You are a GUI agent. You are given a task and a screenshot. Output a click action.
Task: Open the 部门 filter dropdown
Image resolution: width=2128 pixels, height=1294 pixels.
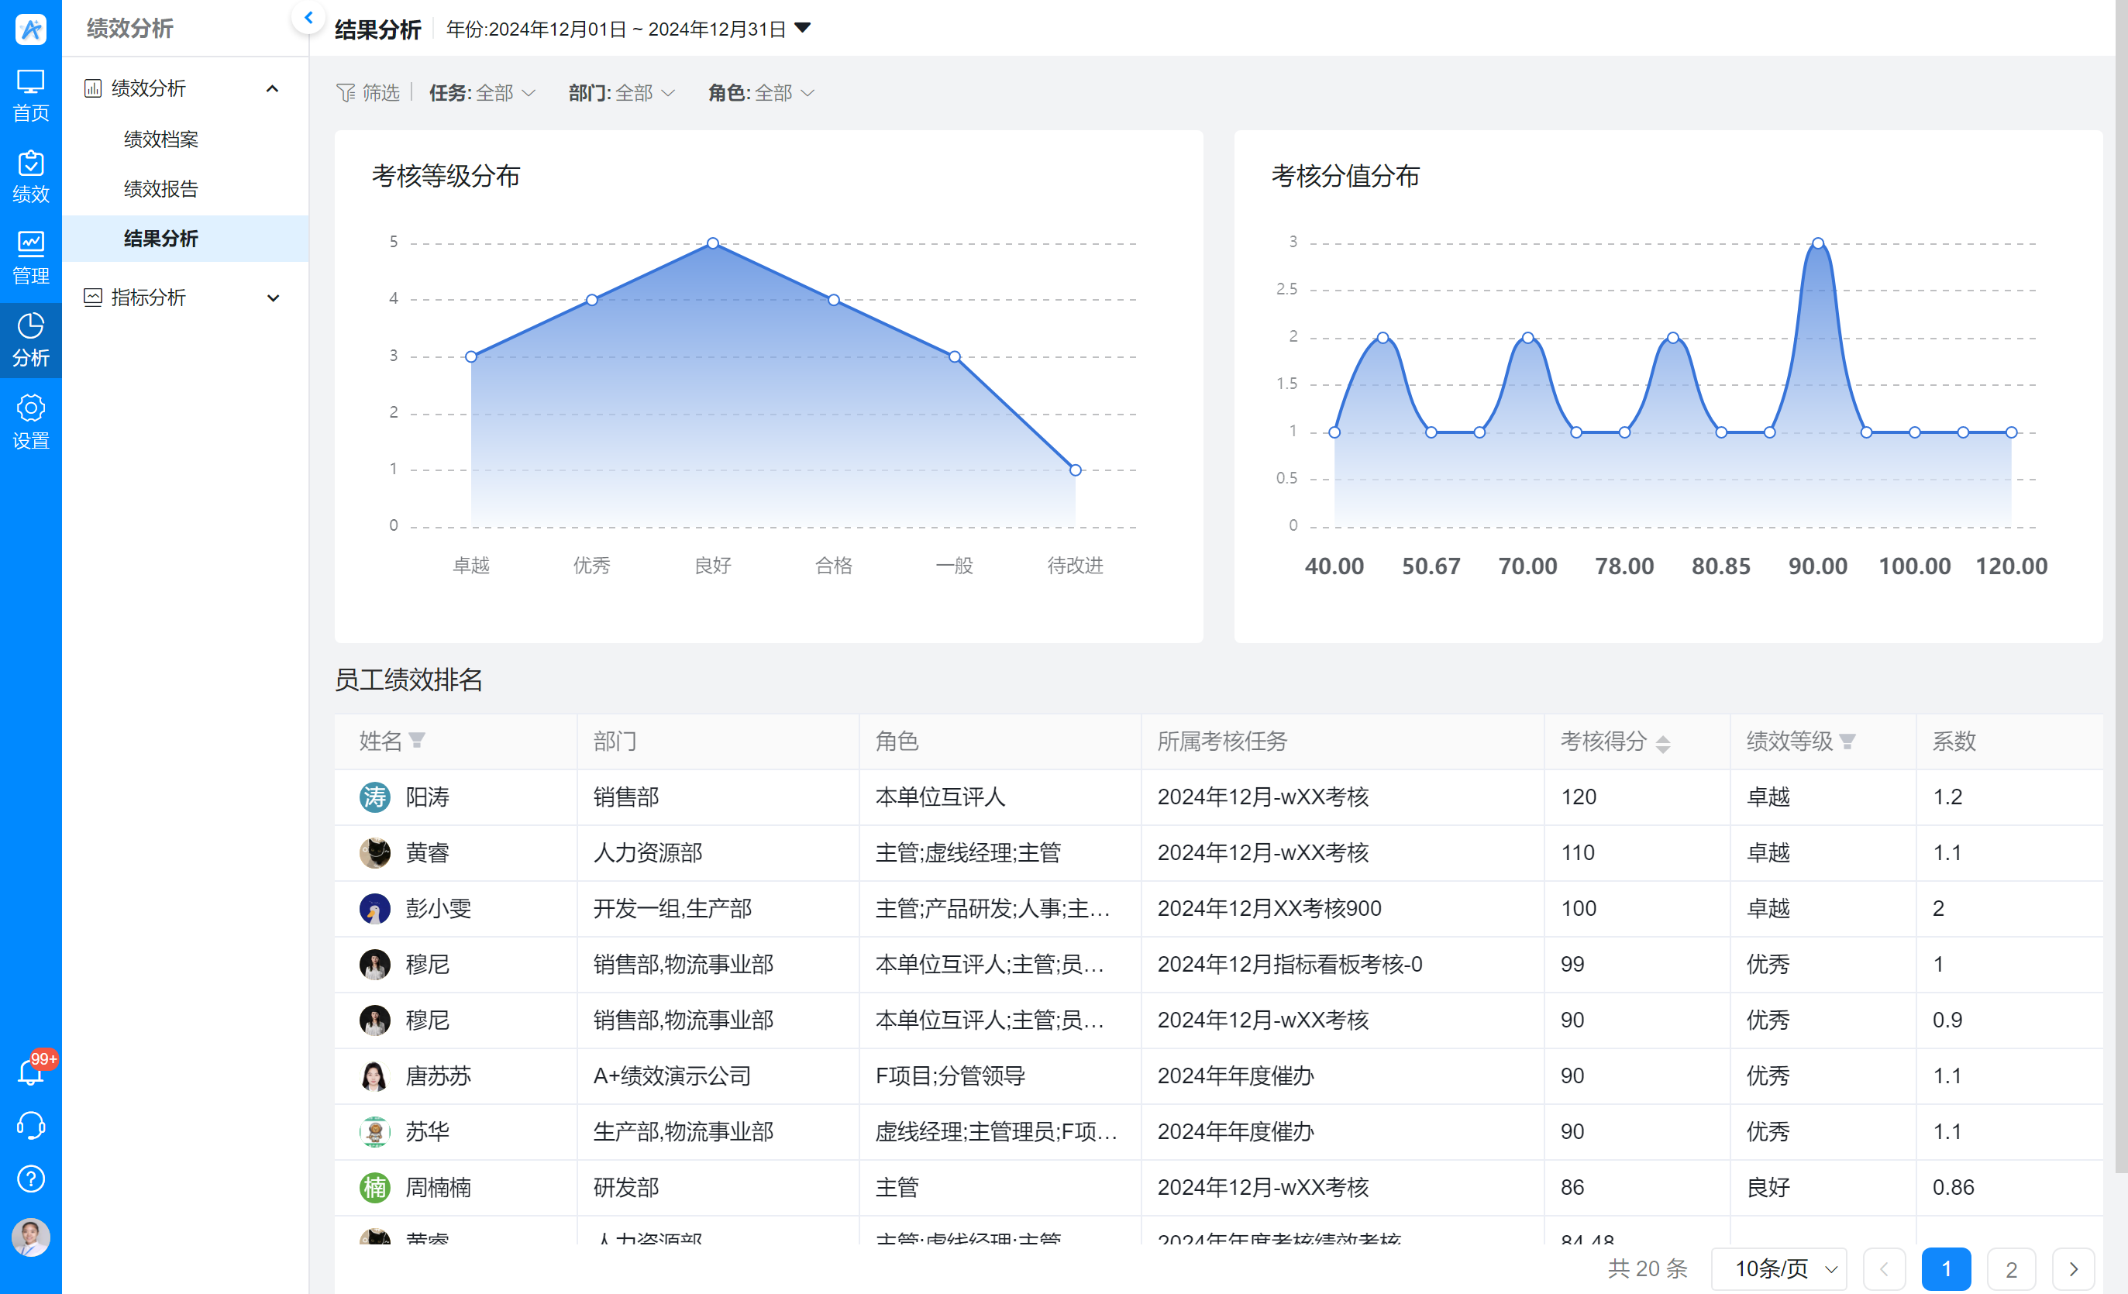622,92
